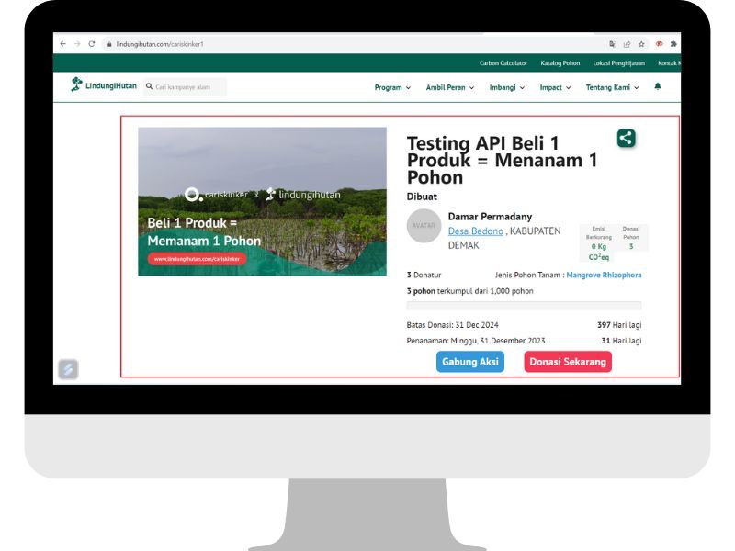
Task: Click the 3 pohon terkumpul text
Action: point(469,291)
